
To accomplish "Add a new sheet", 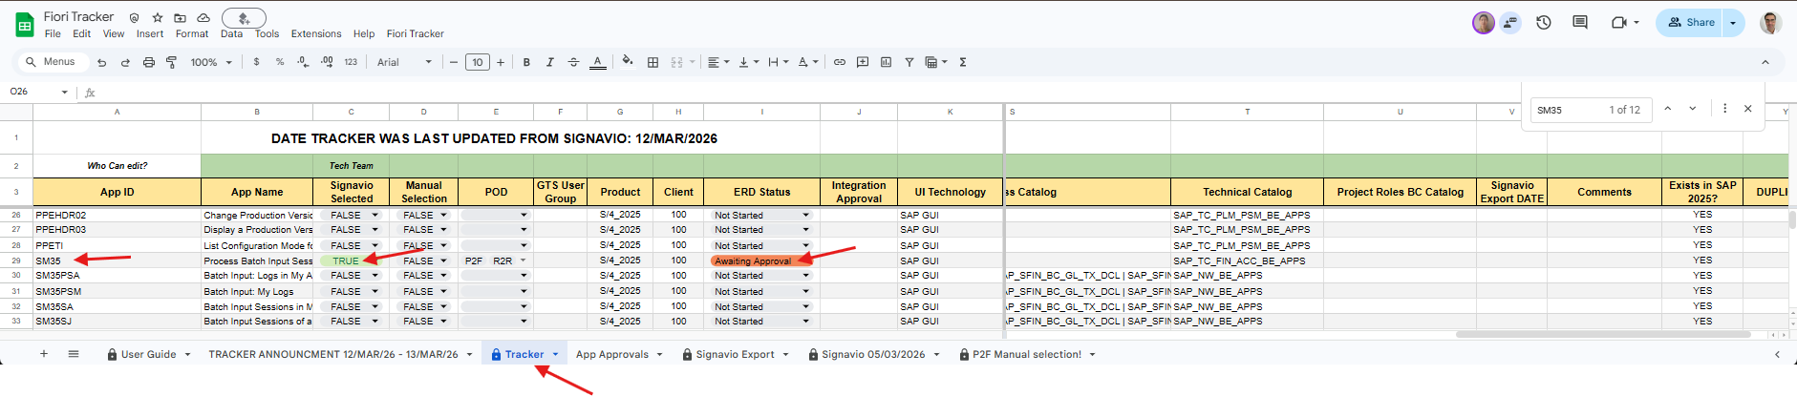I will tap(44, 354).
